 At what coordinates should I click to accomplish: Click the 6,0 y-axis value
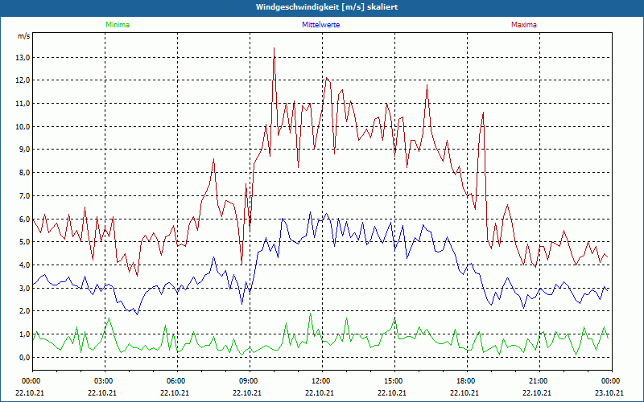[25, 219]
